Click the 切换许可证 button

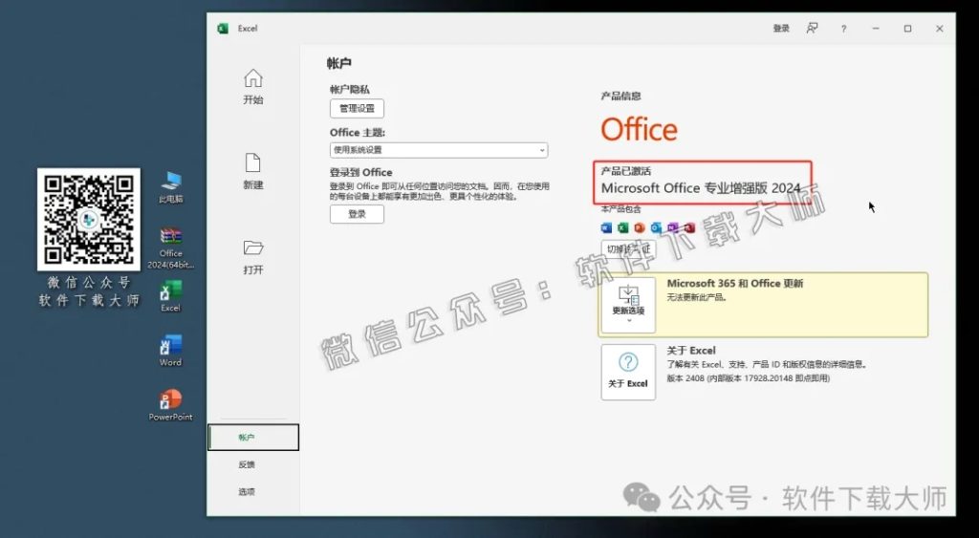pyautogui.click(x=629, y=249)
